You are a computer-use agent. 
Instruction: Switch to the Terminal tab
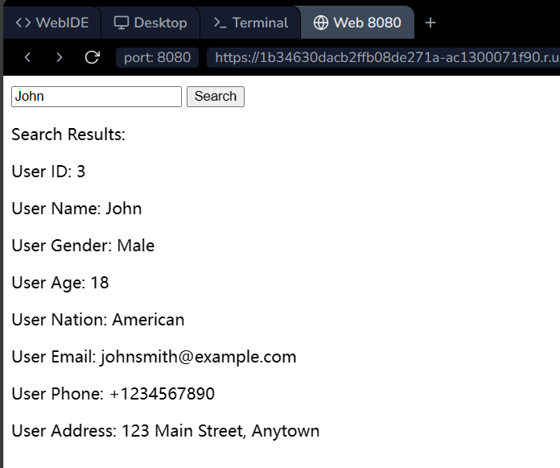tap(260, 23)
